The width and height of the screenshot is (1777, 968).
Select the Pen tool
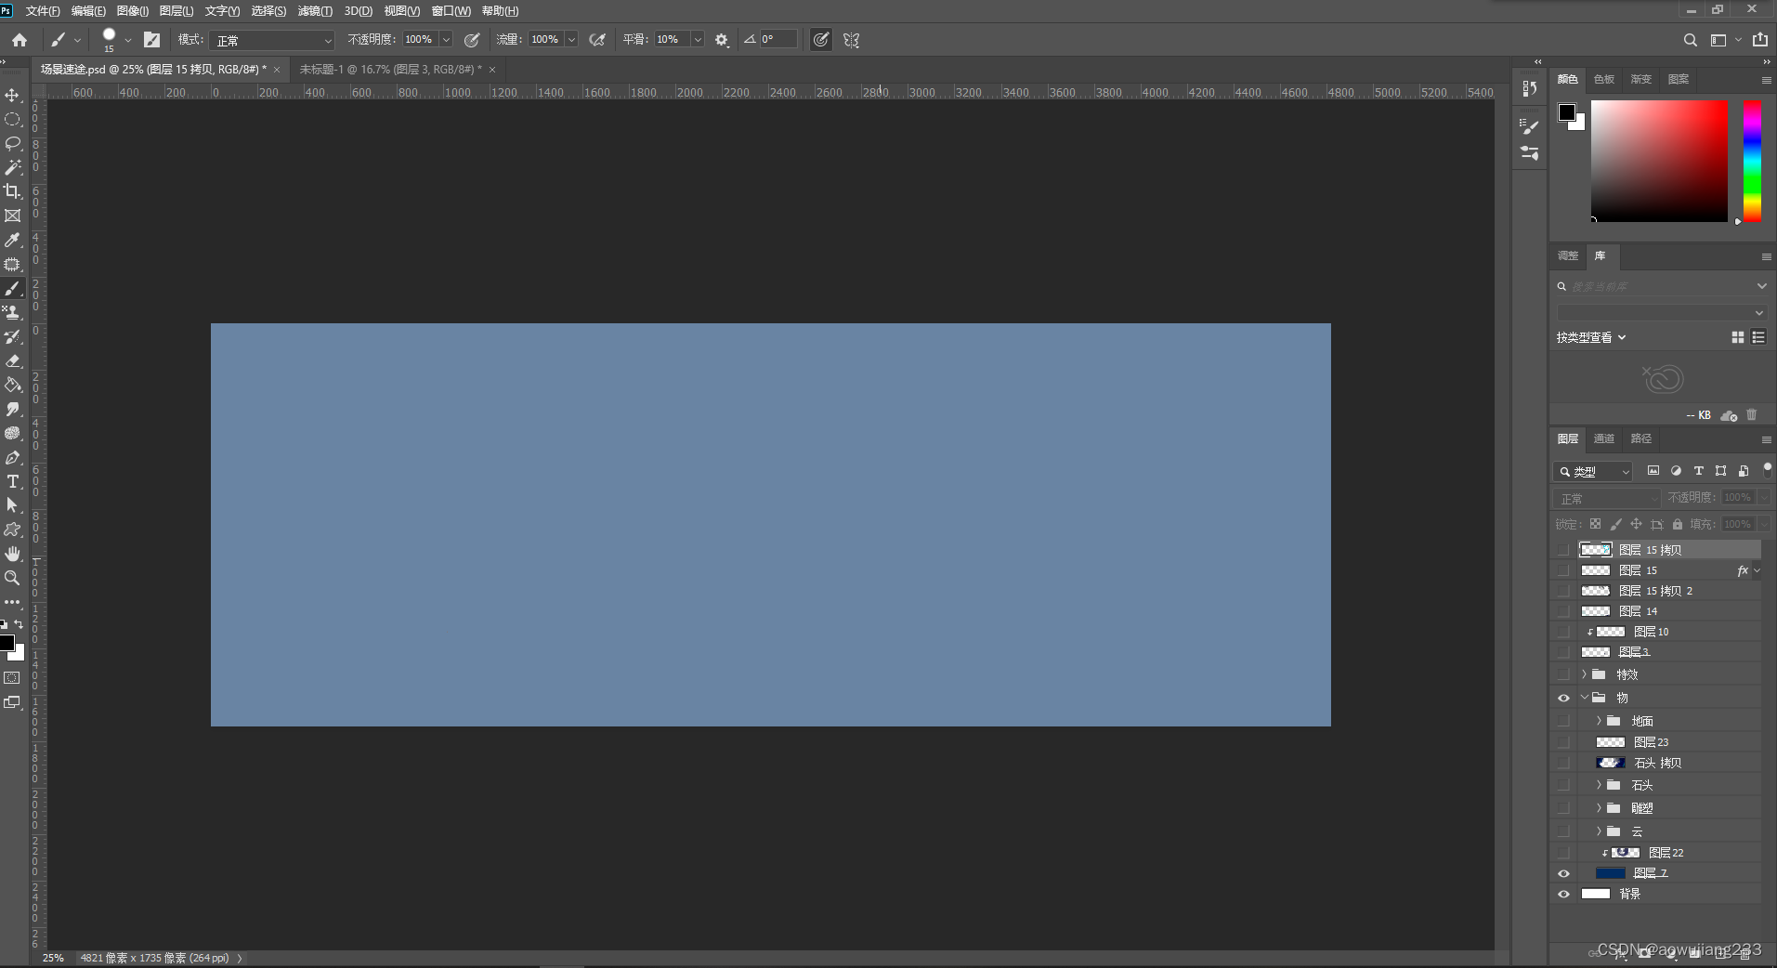pos(12,458)
